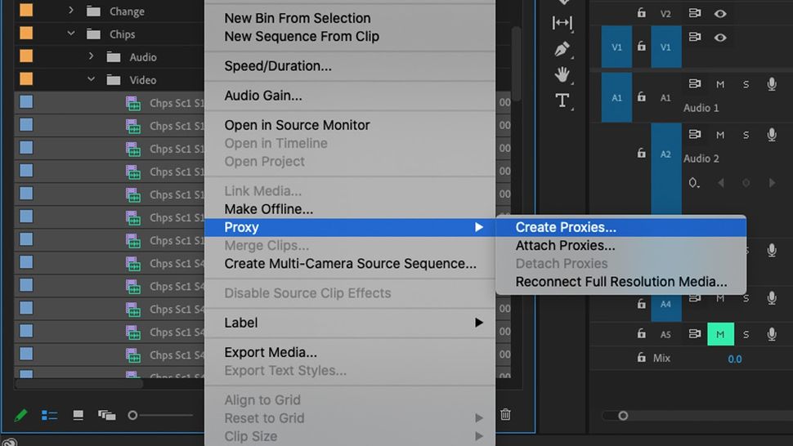The image size is (793, 446).
Task: Collapse the Video bin
Action: (x=91, y=78)
